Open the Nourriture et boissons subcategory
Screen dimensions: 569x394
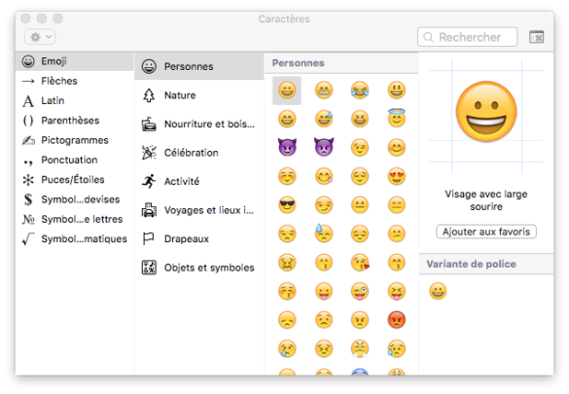(x=198, y=125)
